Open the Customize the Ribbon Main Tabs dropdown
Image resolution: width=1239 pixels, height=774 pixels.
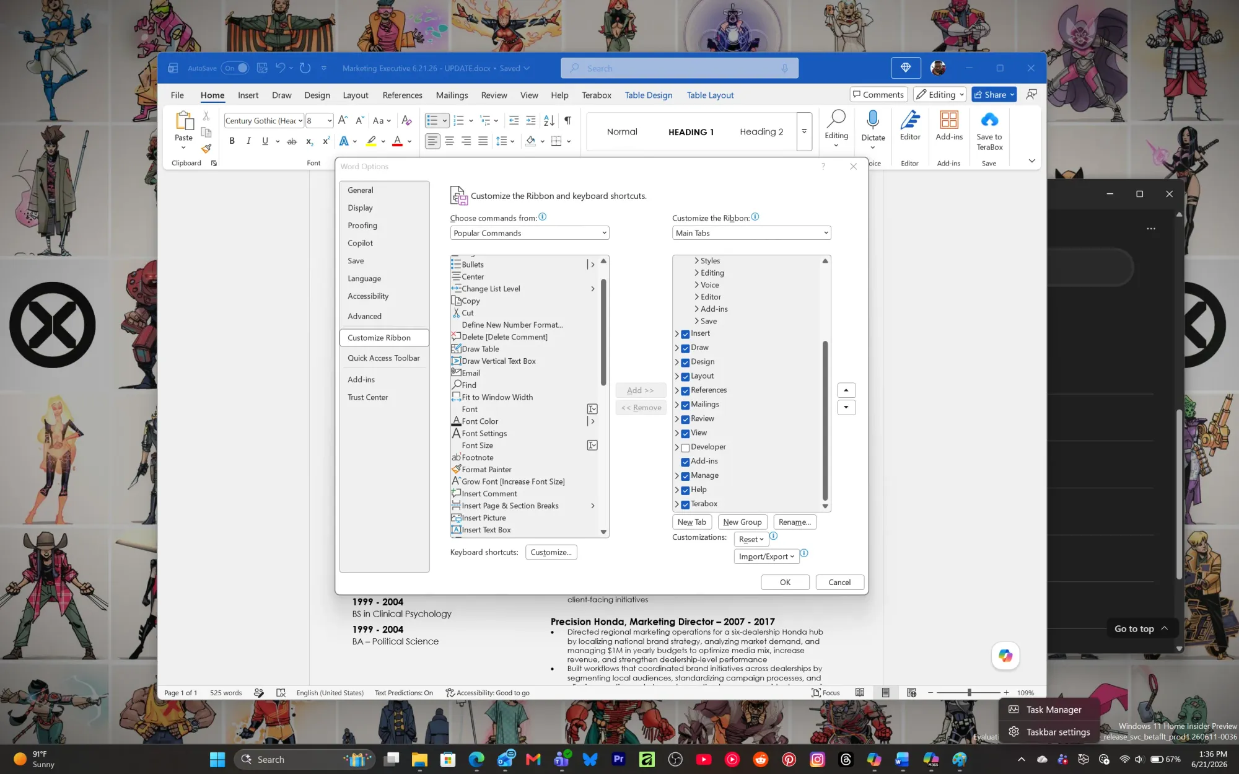coord(751,233)
